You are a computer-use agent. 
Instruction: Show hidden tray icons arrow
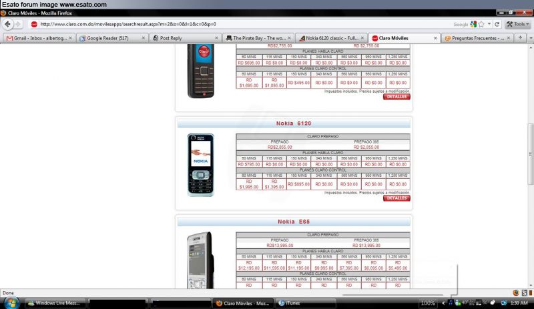pos(443,303)
